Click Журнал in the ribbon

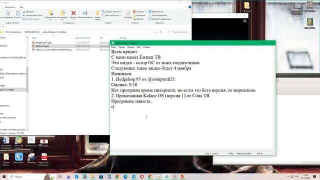pyautogui.click(x=138, y=19)
